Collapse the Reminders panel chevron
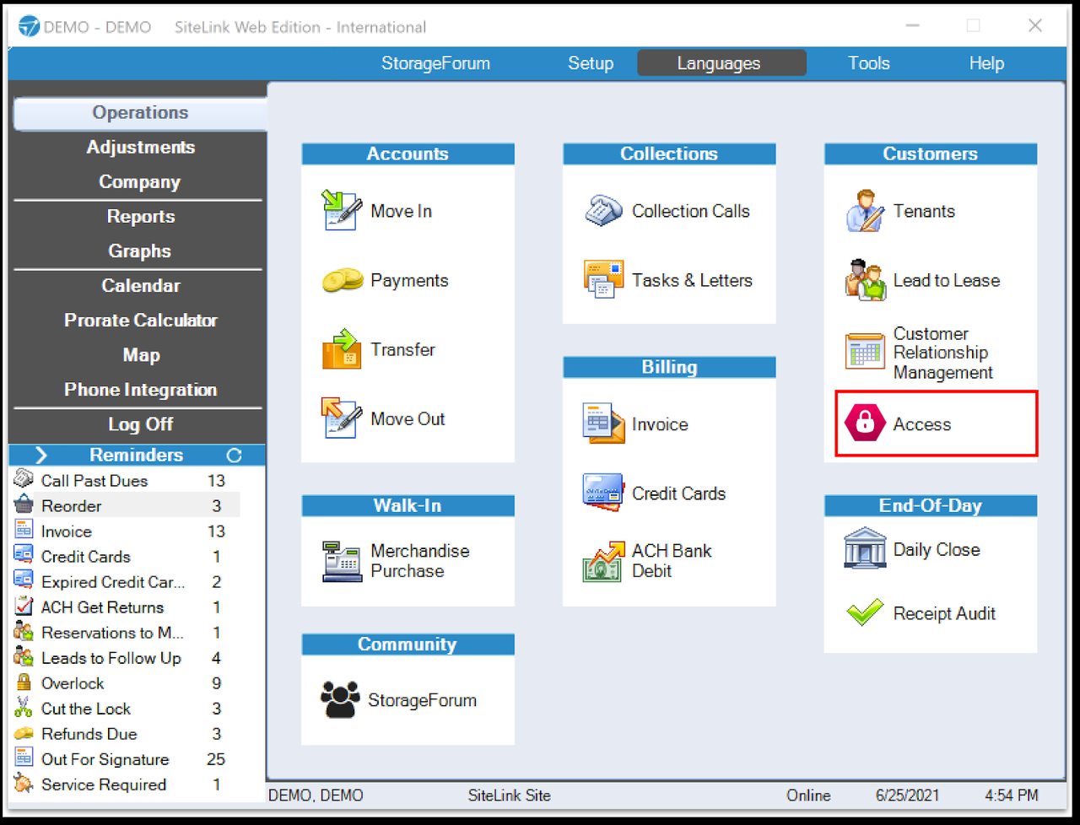Image resolution: width=1080 pixels, height=825 pixels. (x=40, y=455)
